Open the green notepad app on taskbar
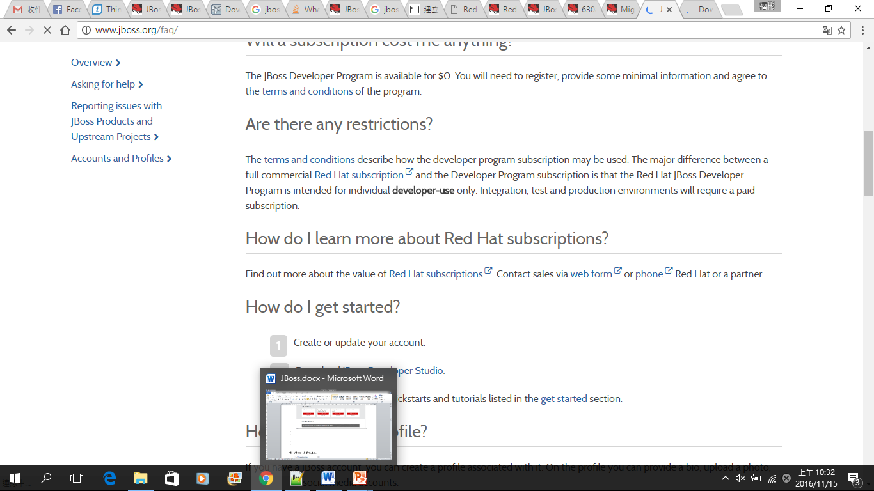This screenshot has height=491, width=874. point(297,478)
